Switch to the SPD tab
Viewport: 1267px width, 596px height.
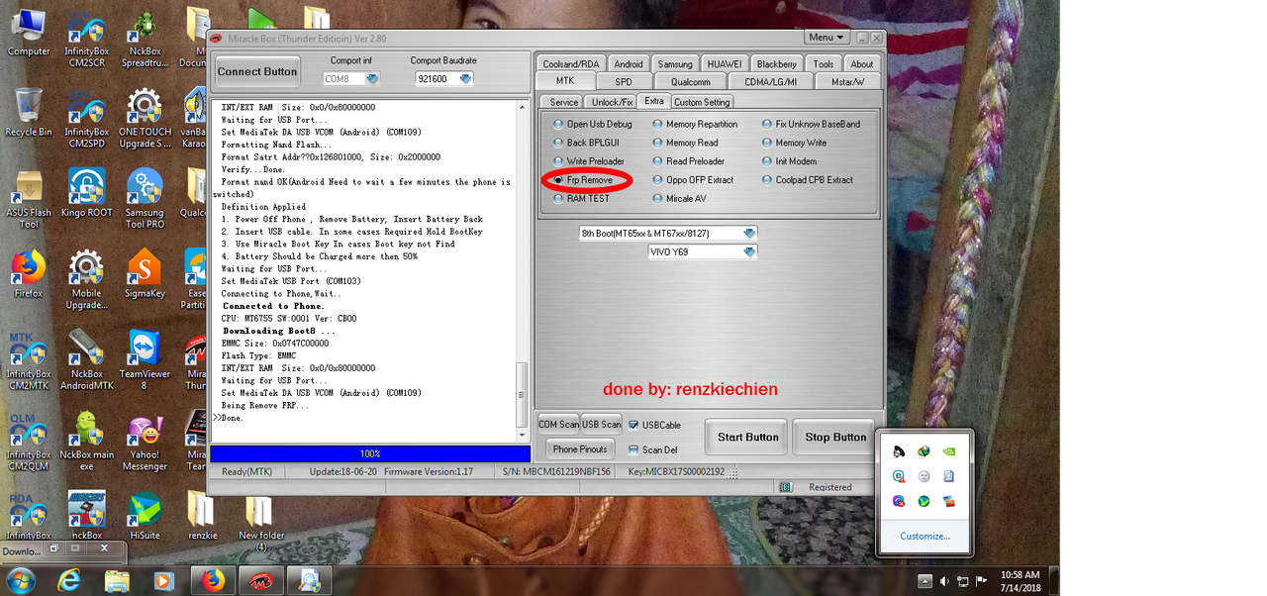tap(623, 81)
